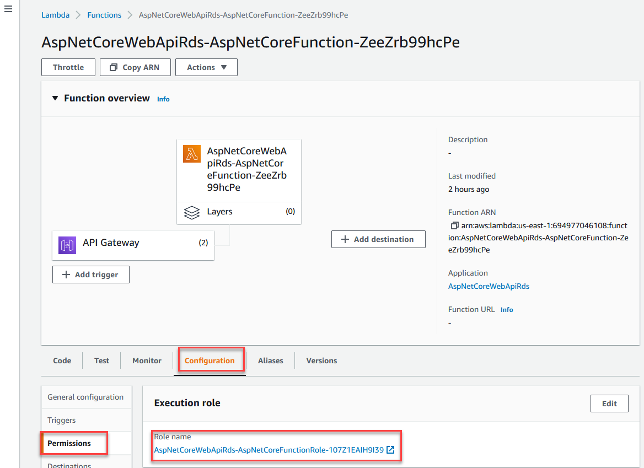
Task: Go to the Versions tab
Action: pyautogui.click(x=321, y=361)
